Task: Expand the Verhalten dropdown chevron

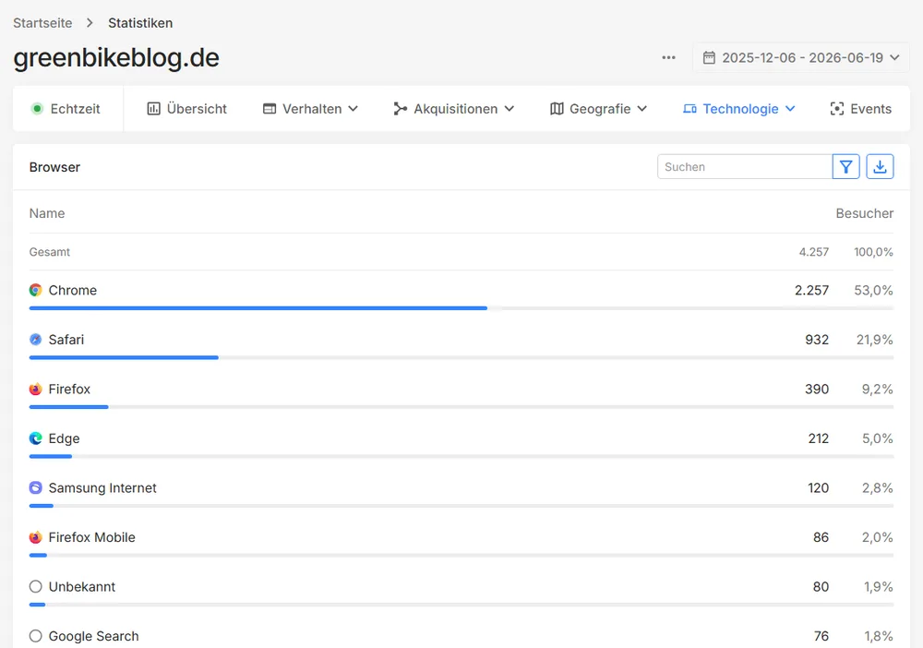Action: click(354, 109)
